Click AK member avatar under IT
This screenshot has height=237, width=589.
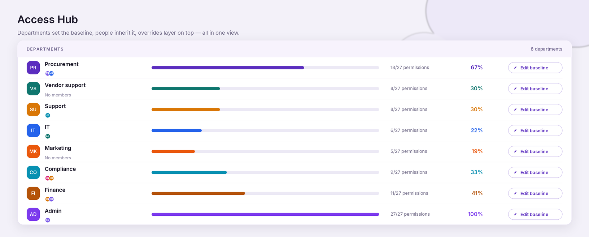[48, 136]
